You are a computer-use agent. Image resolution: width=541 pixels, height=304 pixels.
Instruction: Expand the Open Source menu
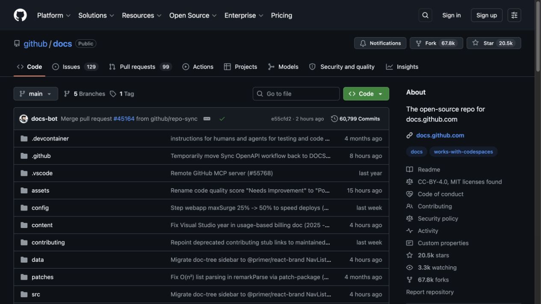pos(193,15)
